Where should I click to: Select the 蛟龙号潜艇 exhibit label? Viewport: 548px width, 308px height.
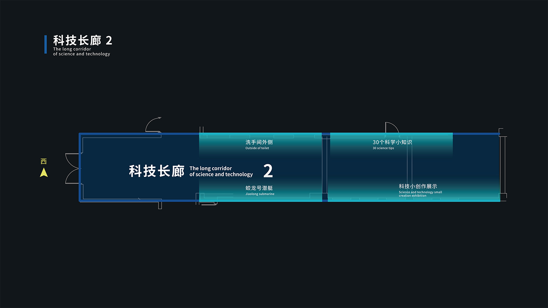pyautogui.click(x=259, y=188)
